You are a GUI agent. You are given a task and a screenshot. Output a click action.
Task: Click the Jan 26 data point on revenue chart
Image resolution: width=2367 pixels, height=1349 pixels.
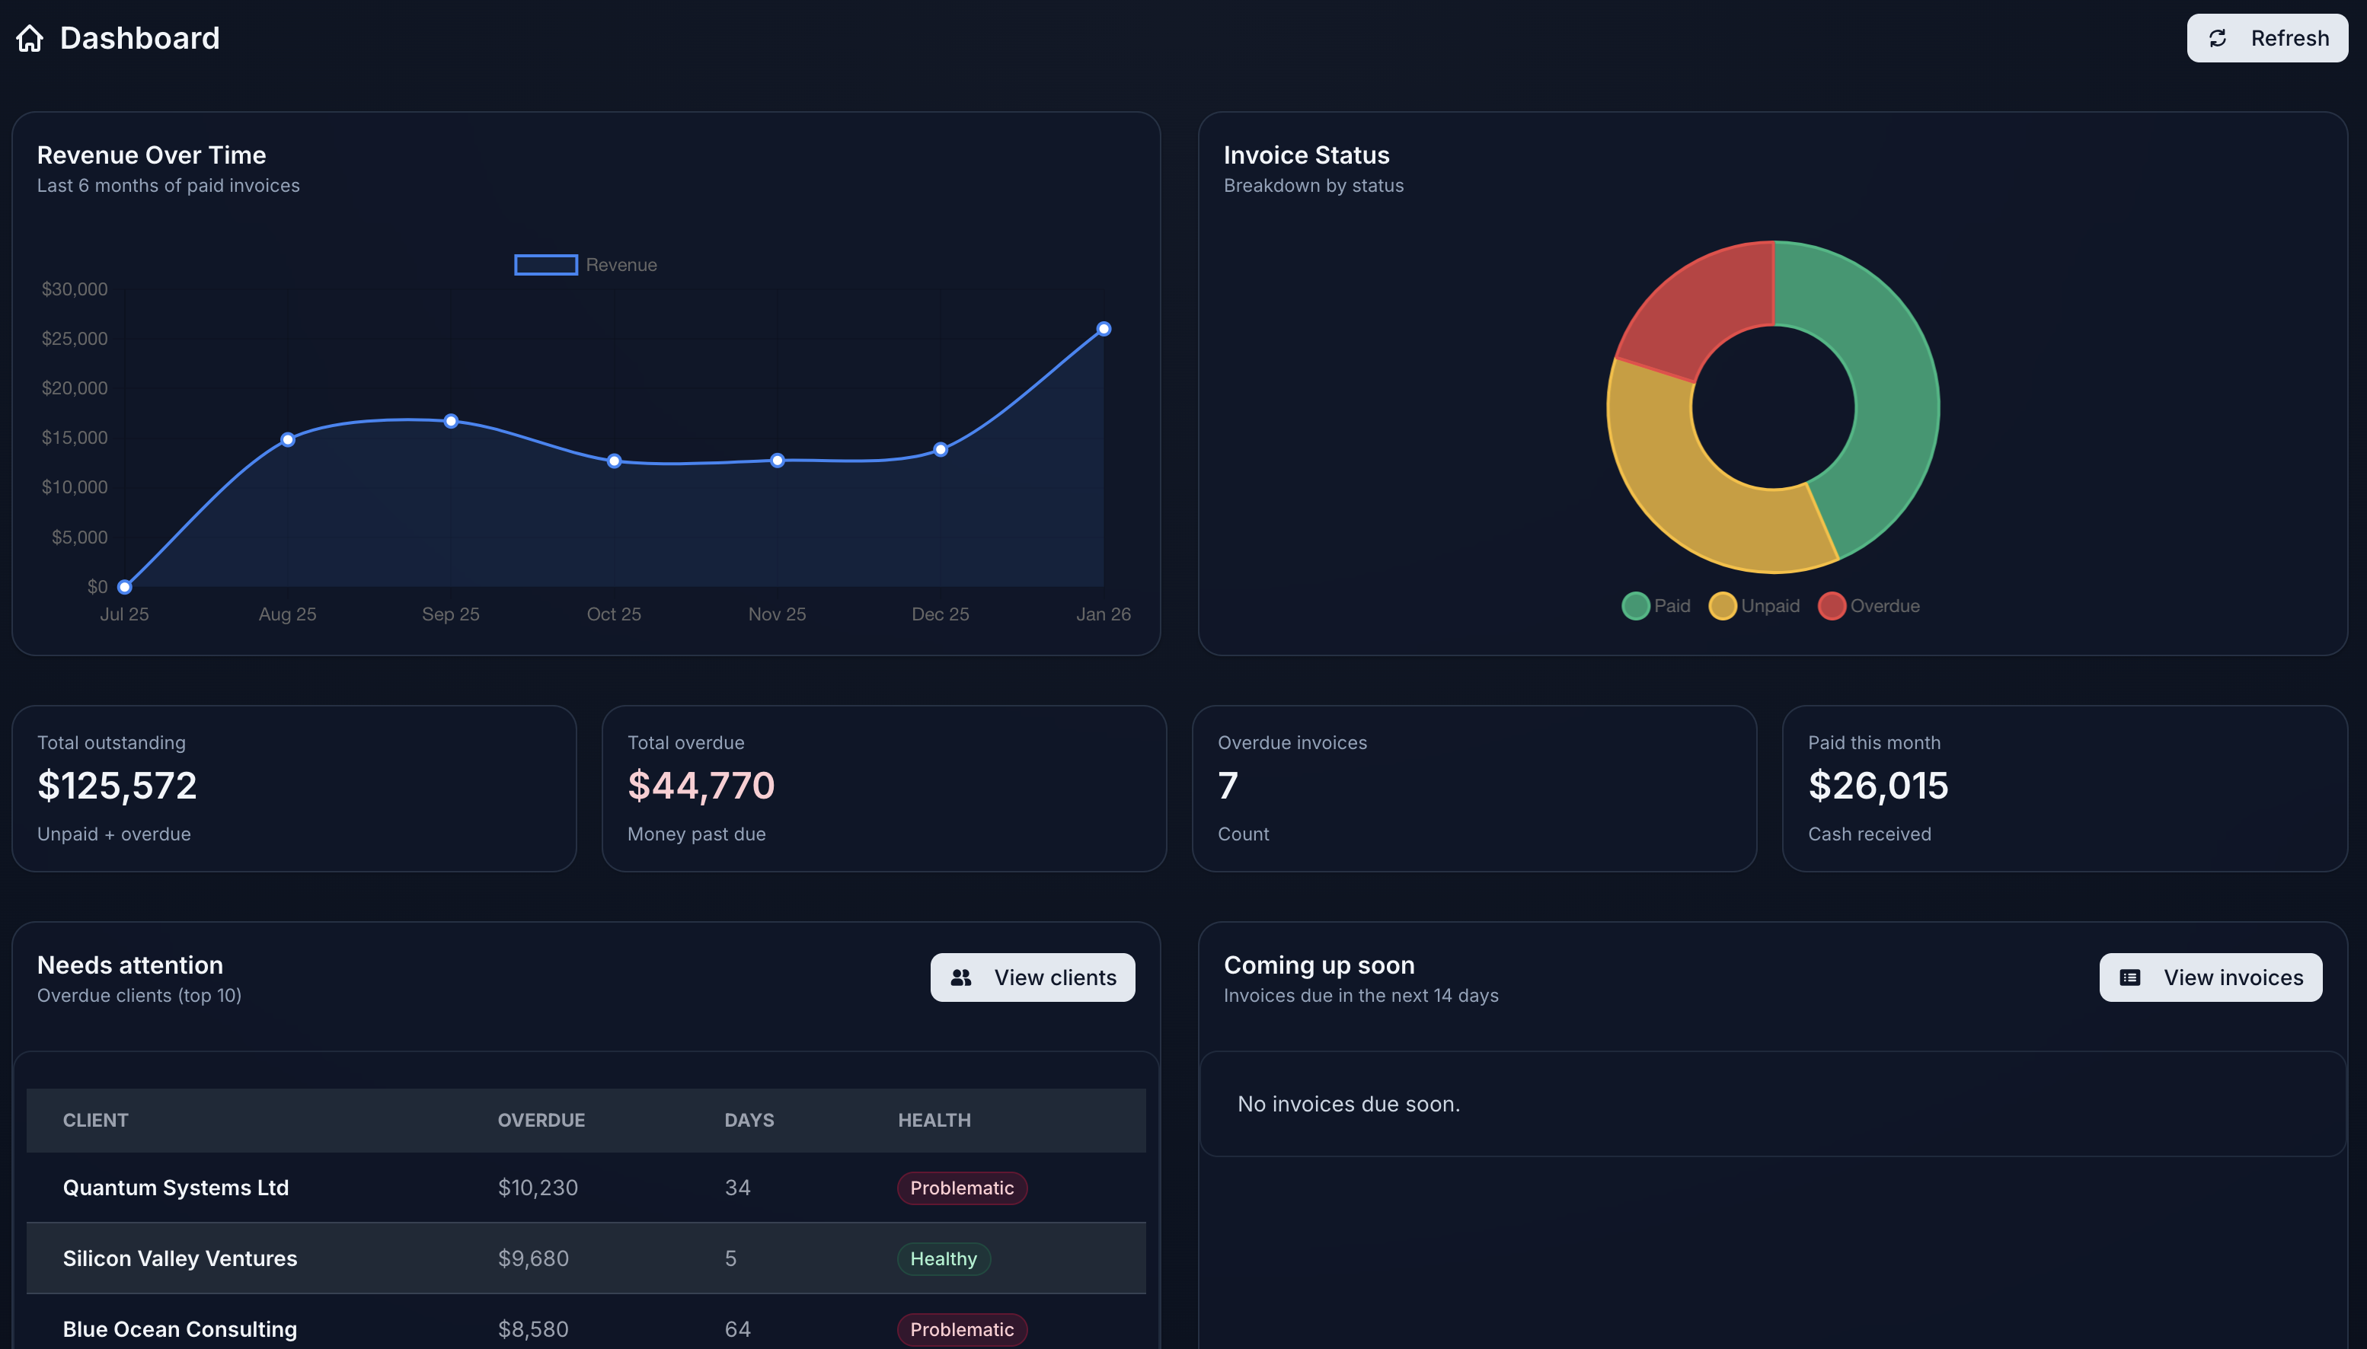1103,328
